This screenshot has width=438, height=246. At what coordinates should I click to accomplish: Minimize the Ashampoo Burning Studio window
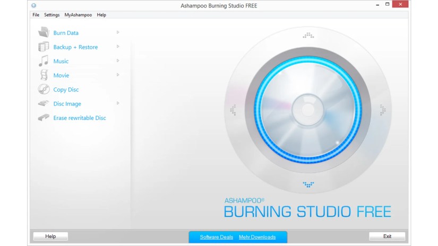click(x=377, y=4)
